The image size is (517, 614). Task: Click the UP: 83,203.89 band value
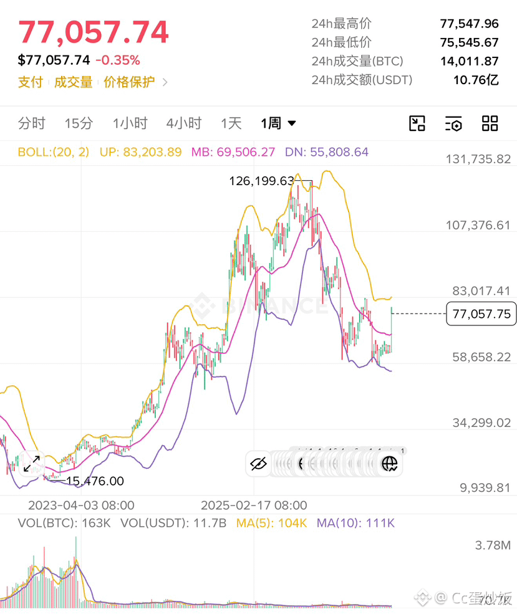pyautogui.click(x=140, y=152)
